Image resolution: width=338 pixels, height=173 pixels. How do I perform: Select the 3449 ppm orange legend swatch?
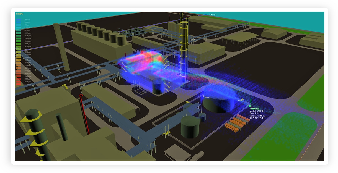click(19, 71)
